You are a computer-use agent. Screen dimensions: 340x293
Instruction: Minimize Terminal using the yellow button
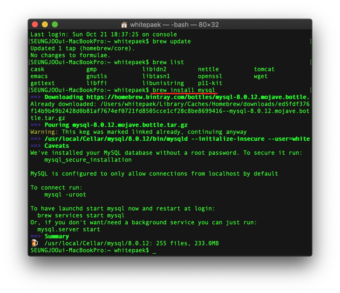pos(45,24)
